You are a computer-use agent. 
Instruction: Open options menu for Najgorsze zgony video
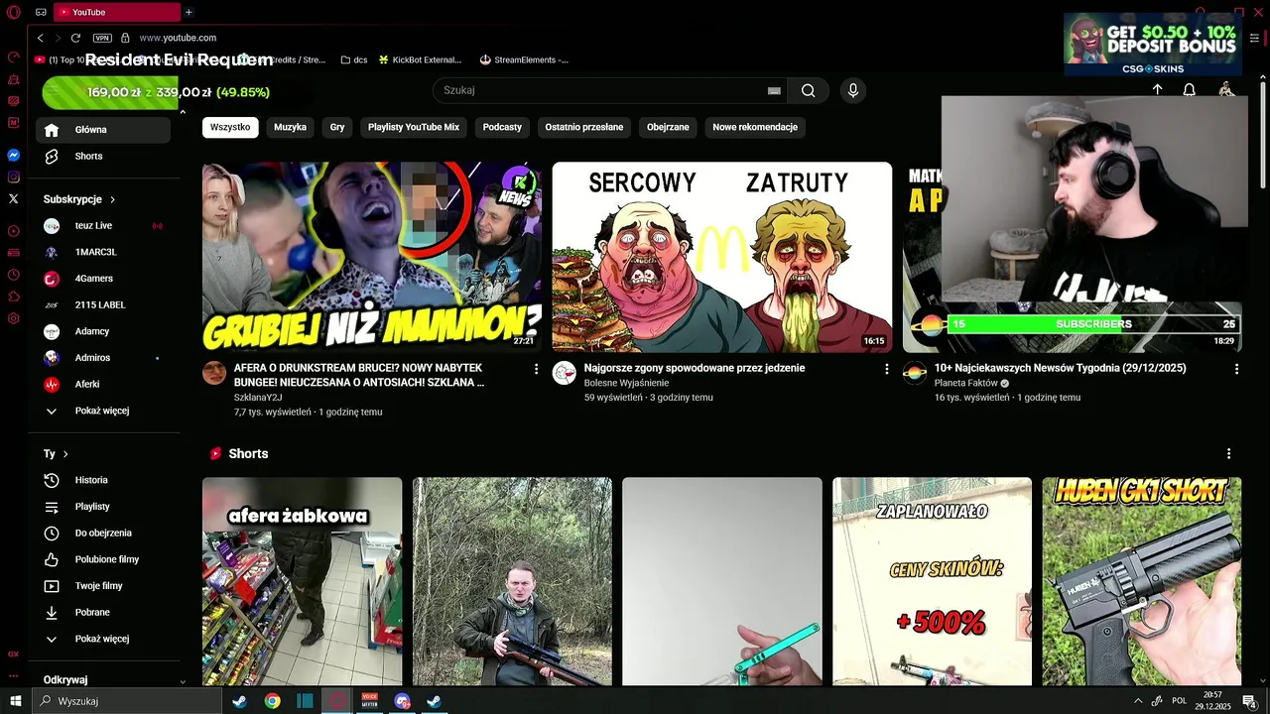click(x=887, y=369)
